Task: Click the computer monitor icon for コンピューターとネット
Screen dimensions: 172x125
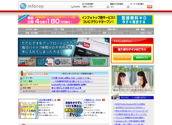Action: point(21,85)
